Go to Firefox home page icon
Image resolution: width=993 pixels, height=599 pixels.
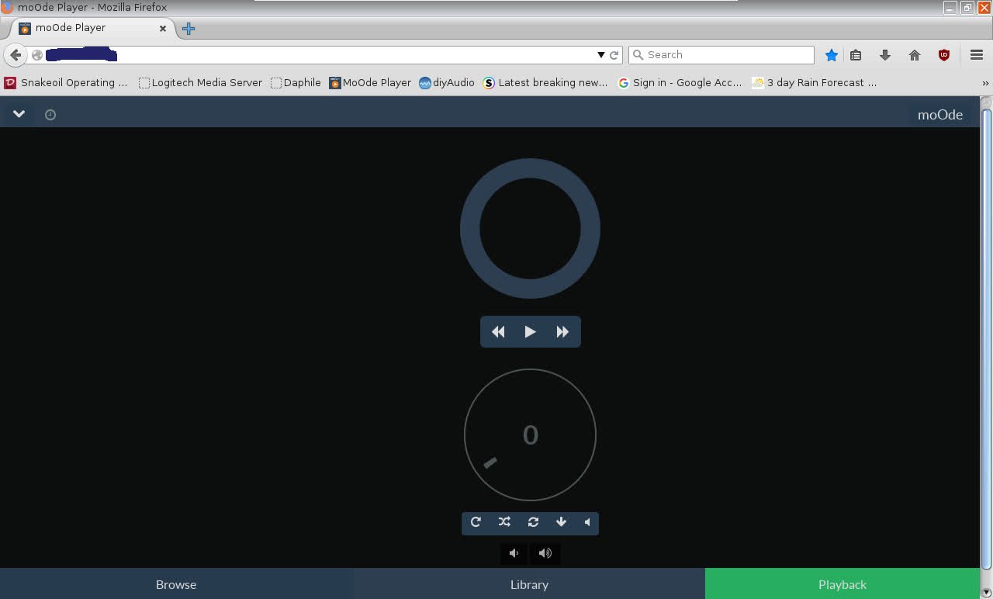(915, 55)
